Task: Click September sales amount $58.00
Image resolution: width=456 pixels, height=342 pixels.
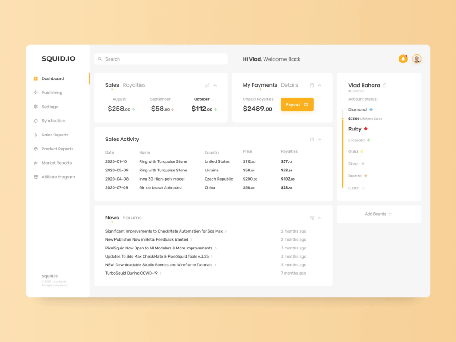Action: [160, 109]
